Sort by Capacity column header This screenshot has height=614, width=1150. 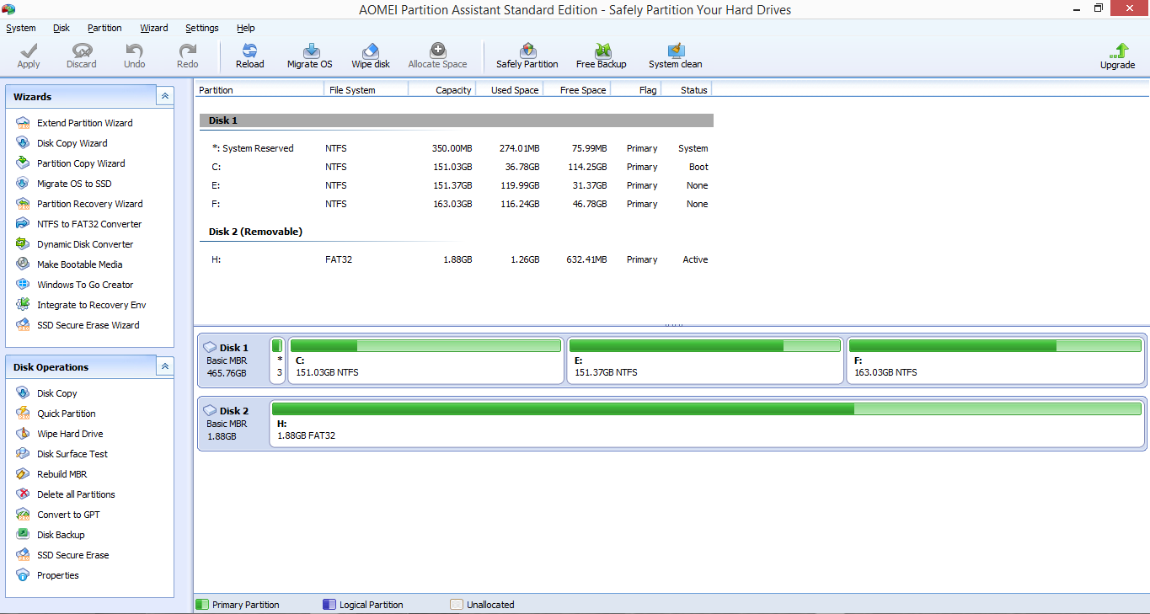[x=442, y=89]
